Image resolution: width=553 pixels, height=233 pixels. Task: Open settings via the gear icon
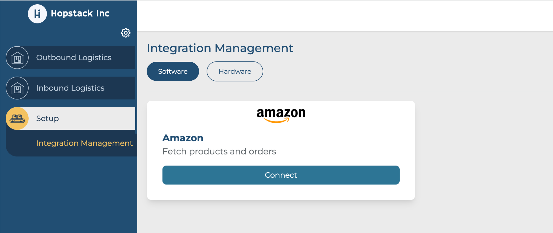(x=126, y=33)
